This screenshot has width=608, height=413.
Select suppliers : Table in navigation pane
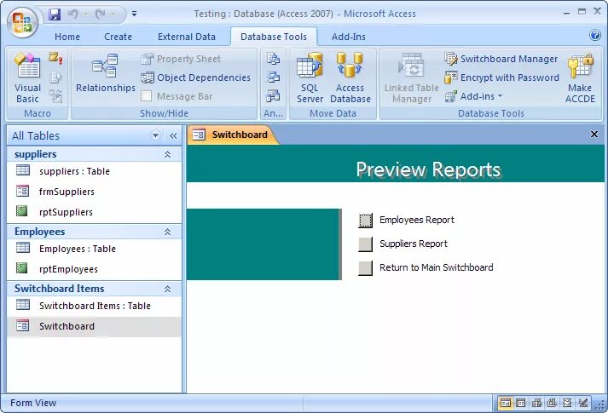tap(94, 171)
